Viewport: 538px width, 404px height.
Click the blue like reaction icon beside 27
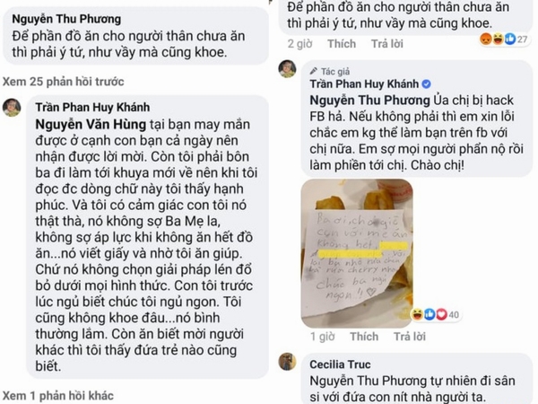510,40
